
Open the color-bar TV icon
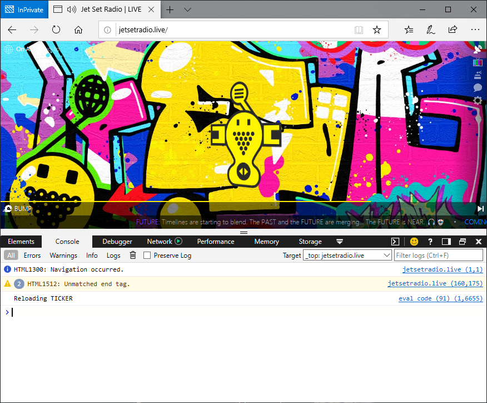478,62
